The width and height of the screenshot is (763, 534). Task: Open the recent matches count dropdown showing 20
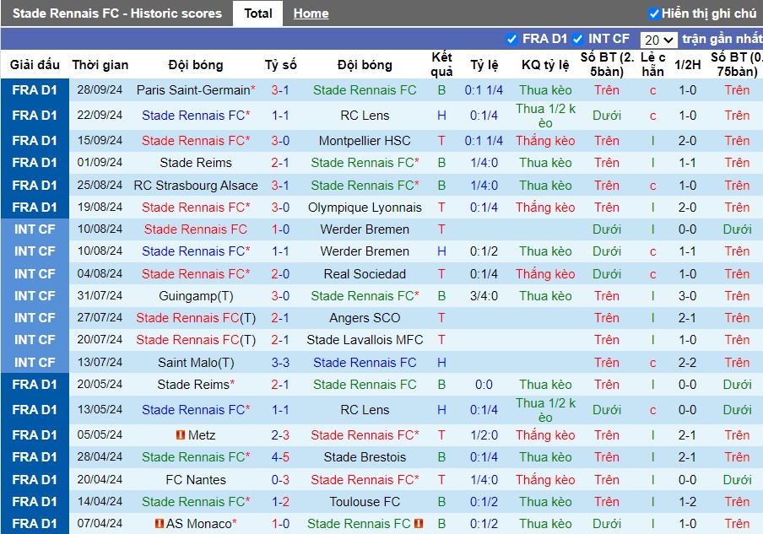[x=659, y=40]
